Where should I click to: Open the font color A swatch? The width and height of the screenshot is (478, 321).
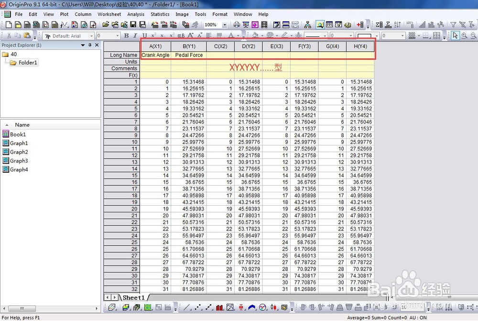231,36
